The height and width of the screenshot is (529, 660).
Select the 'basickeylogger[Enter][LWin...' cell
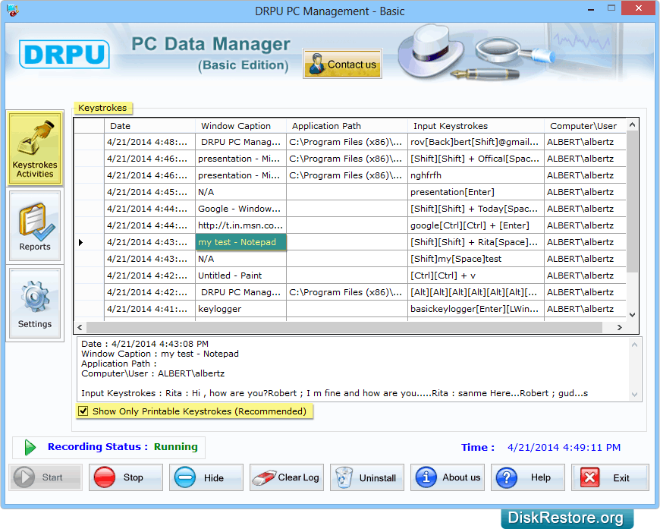476,309
